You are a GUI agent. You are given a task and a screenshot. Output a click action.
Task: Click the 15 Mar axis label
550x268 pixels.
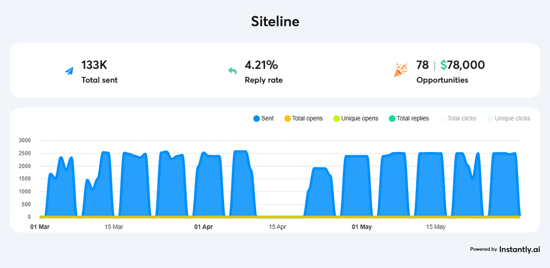(114, 227)
